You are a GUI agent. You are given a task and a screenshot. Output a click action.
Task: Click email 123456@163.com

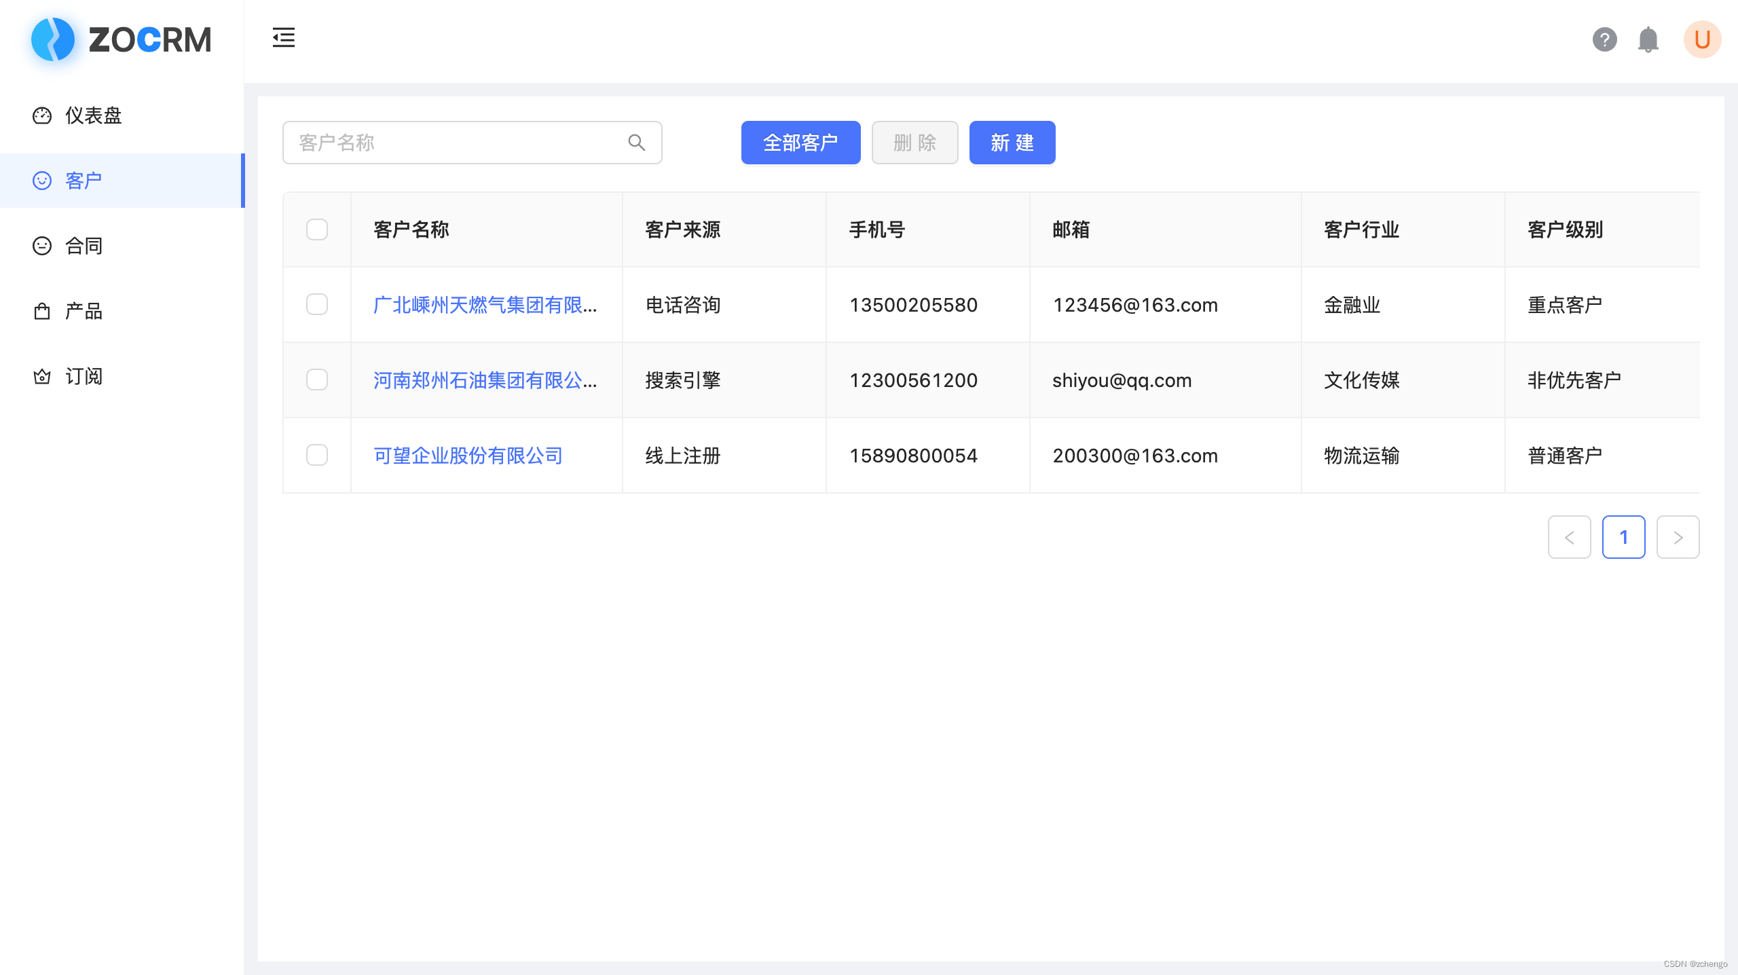[x=1135, y=305]
